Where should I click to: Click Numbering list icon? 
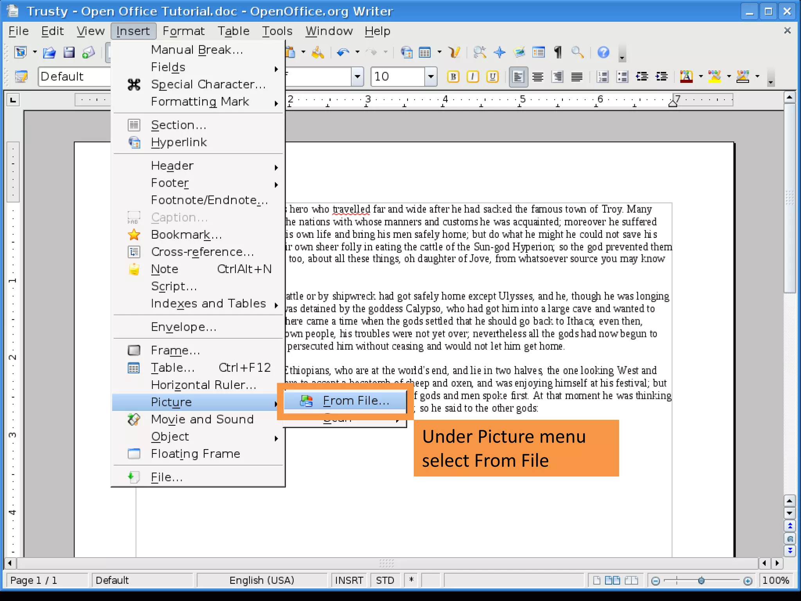(603, 76)
